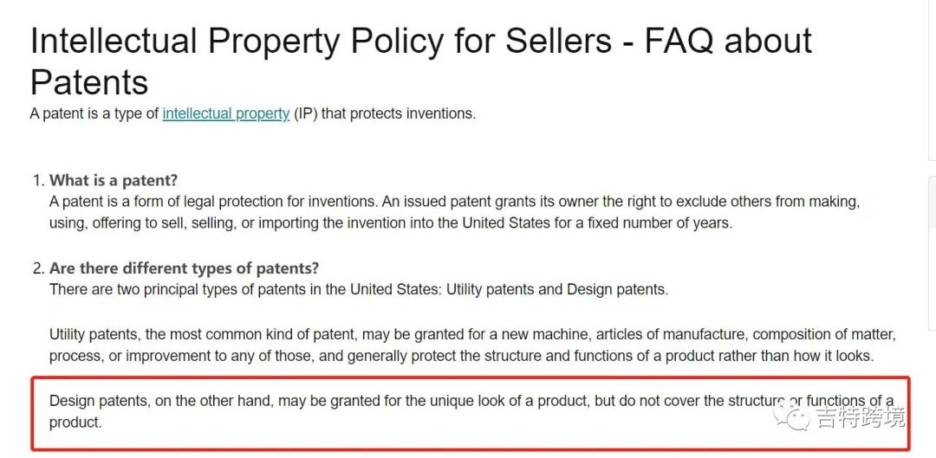Click the Utility patents paragraph
The height and width of the screenshot is (458, 936).
coord(472,345)
